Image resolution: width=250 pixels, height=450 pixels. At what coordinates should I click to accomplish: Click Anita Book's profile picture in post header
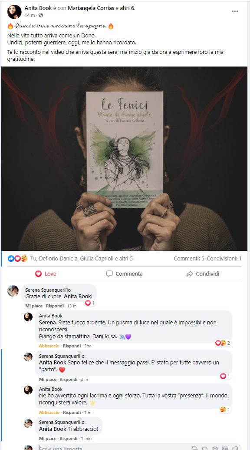[x=14, y=11]
